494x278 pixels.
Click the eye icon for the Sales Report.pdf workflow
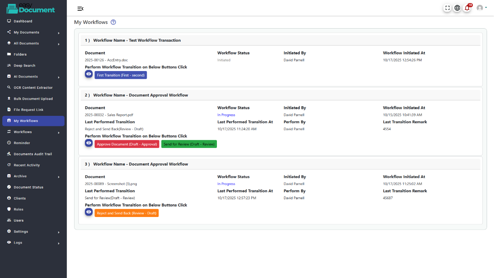pyautogui.click(x=89, y=143)
